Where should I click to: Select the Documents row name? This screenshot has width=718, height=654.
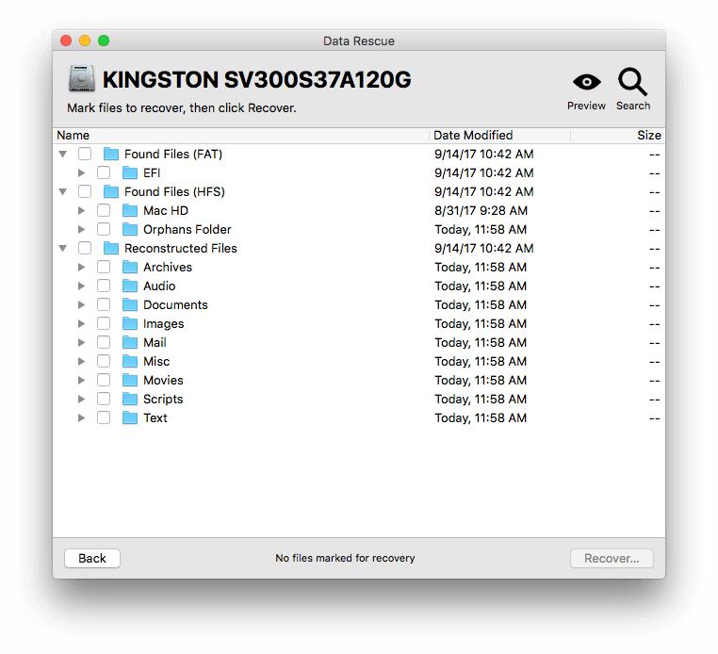(x=175, y=304)
